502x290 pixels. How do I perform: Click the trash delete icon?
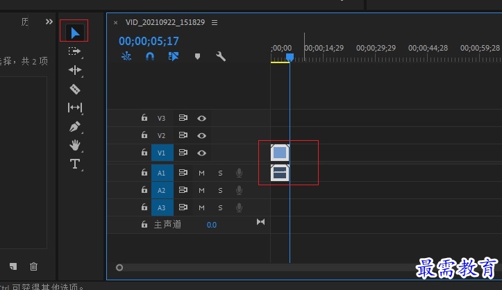(x=33, y=266)
